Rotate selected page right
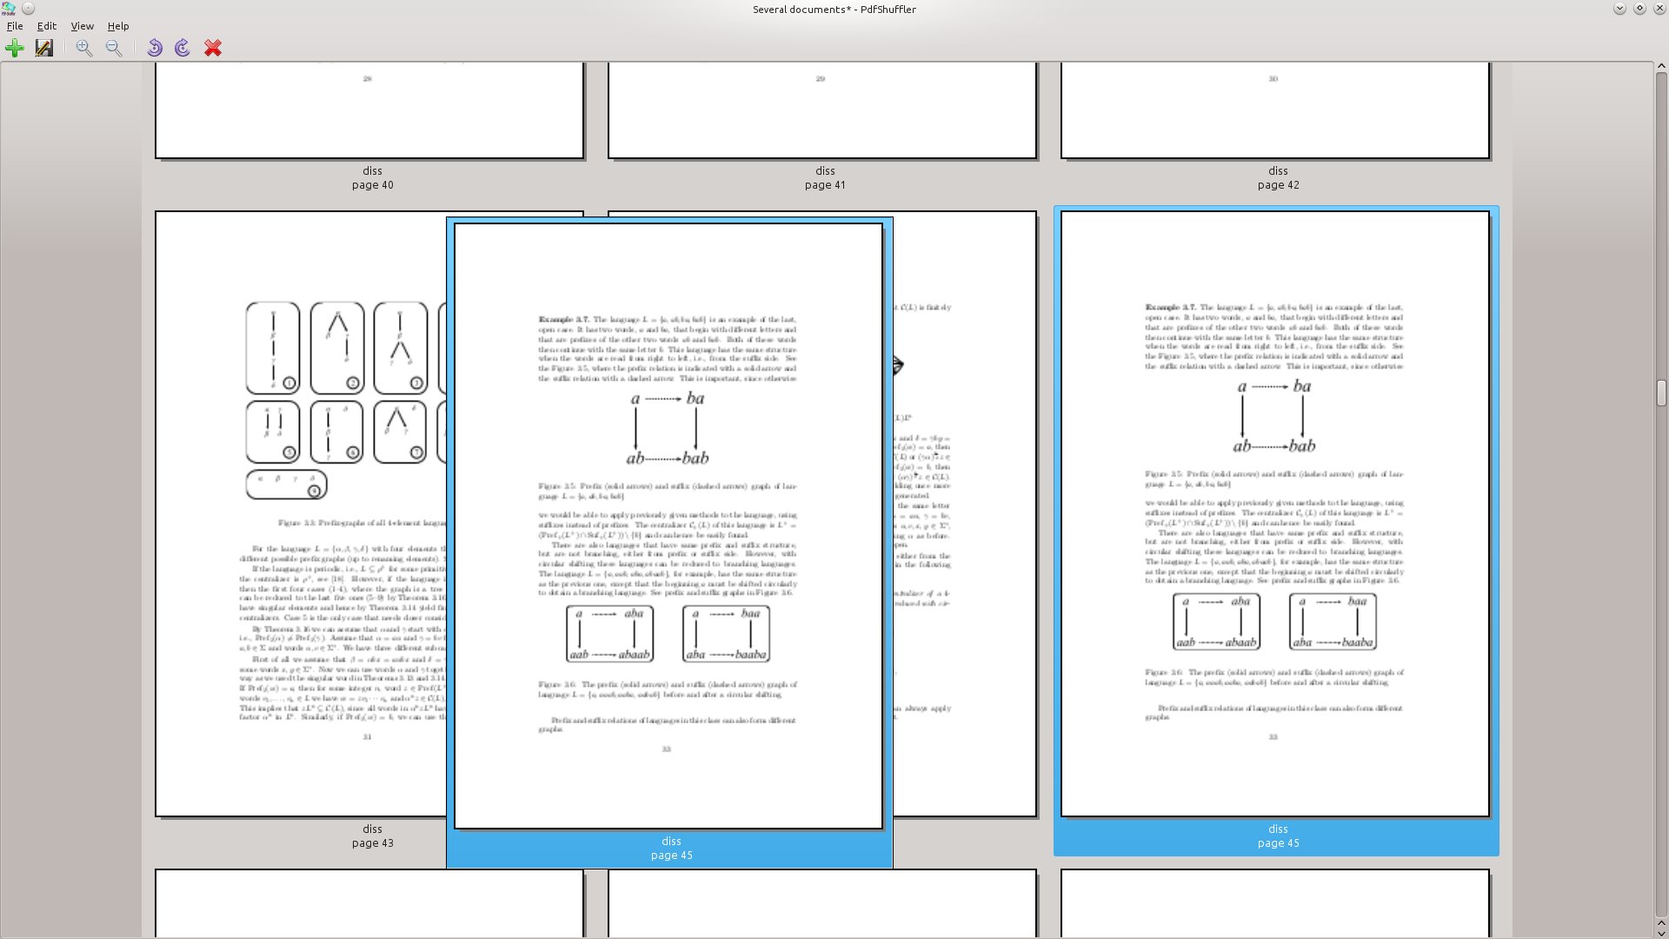Viewport: 1669px width, 939px height. tap(183, 48)
